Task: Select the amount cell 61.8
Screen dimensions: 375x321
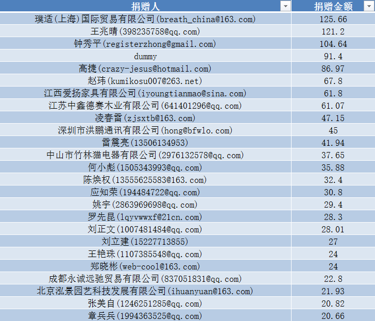Action: click(x=333, y=93)
